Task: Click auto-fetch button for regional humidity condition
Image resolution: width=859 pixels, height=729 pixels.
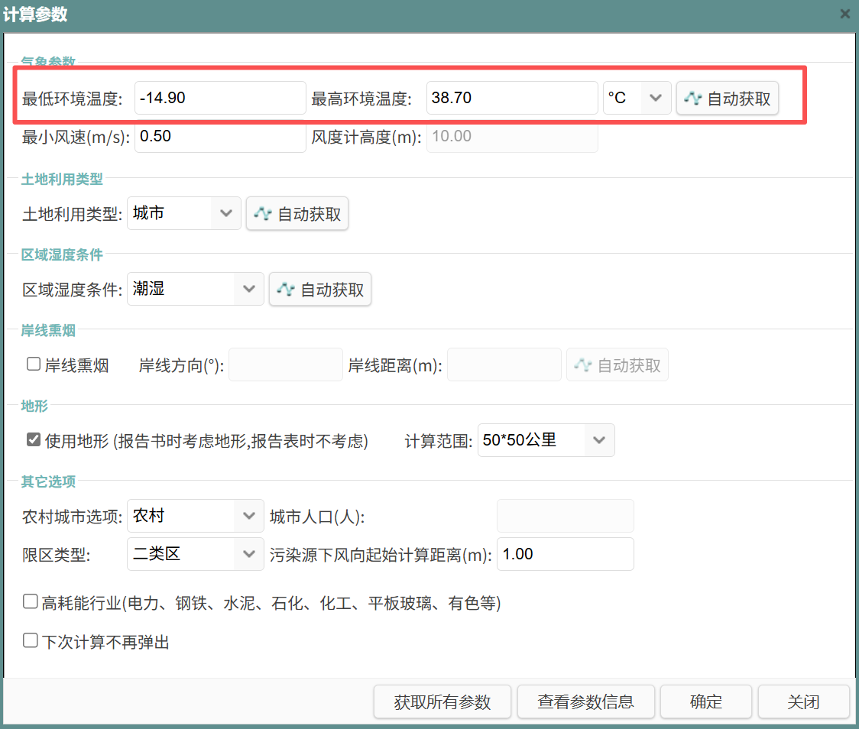Action: [x=320, y=290]
